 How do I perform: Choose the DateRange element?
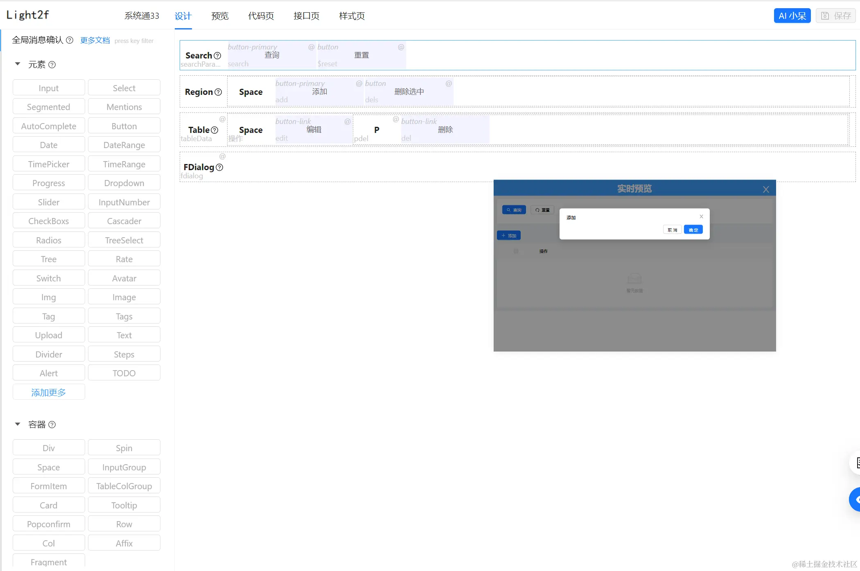click(124, 145)
